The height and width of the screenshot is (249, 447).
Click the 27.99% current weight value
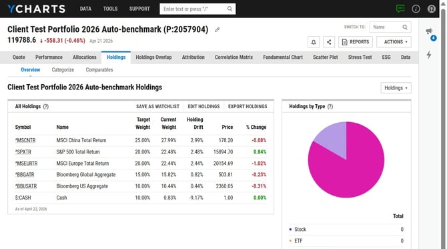point(169,140)
